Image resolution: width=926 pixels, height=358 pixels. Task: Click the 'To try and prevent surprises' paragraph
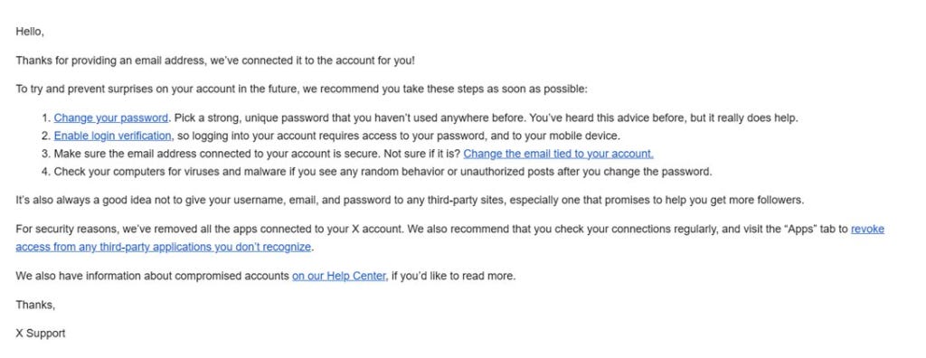[301, 89]
